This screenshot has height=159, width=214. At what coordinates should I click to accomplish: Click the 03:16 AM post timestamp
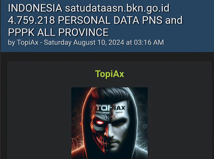tap(149, 42)
